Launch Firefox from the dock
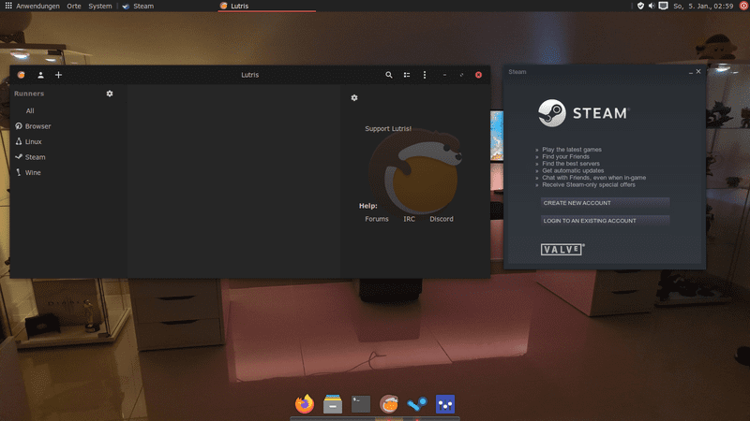Screen dimensions: 750x421 click(305, 404)
